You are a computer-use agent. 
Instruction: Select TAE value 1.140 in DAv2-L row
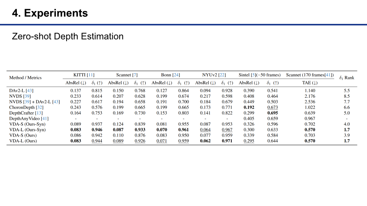[x=310, y=90]
